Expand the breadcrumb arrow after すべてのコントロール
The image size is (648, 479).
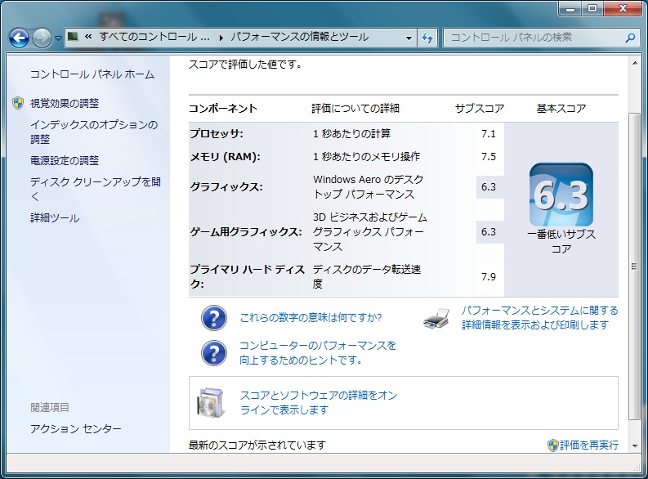(x=221, y=38)
